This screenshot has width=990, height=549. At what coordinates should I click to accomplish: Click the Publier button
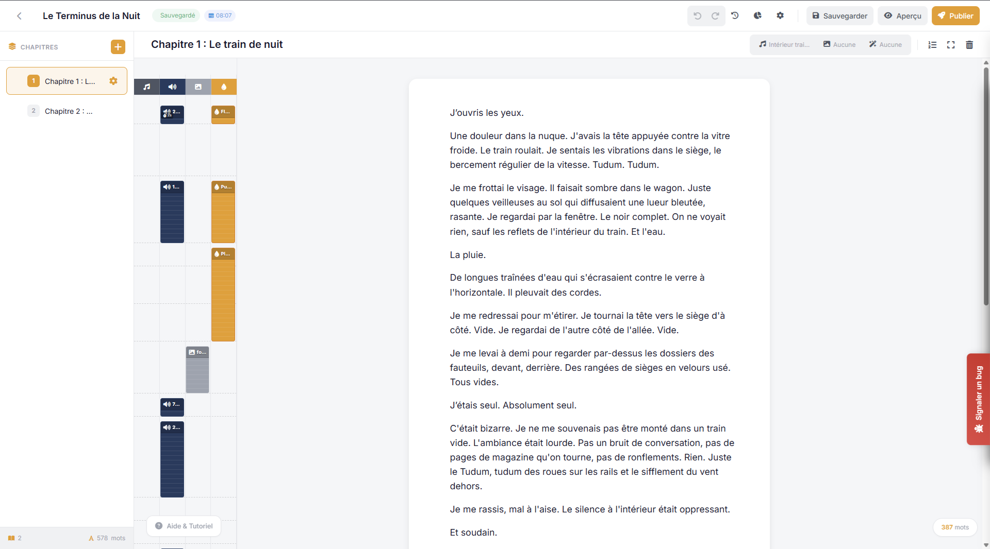(955, 15)
